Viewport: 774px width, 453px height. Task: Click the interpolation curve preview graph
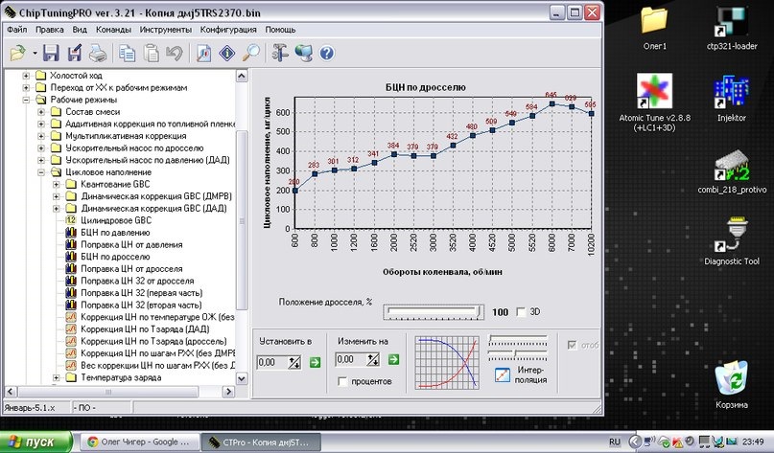pyautogui.click(x=447, y=362)
